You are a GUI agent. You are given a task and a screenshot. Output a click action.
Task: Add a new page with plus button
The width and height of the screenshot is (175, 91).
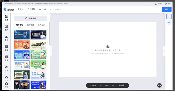coord(169,22)
